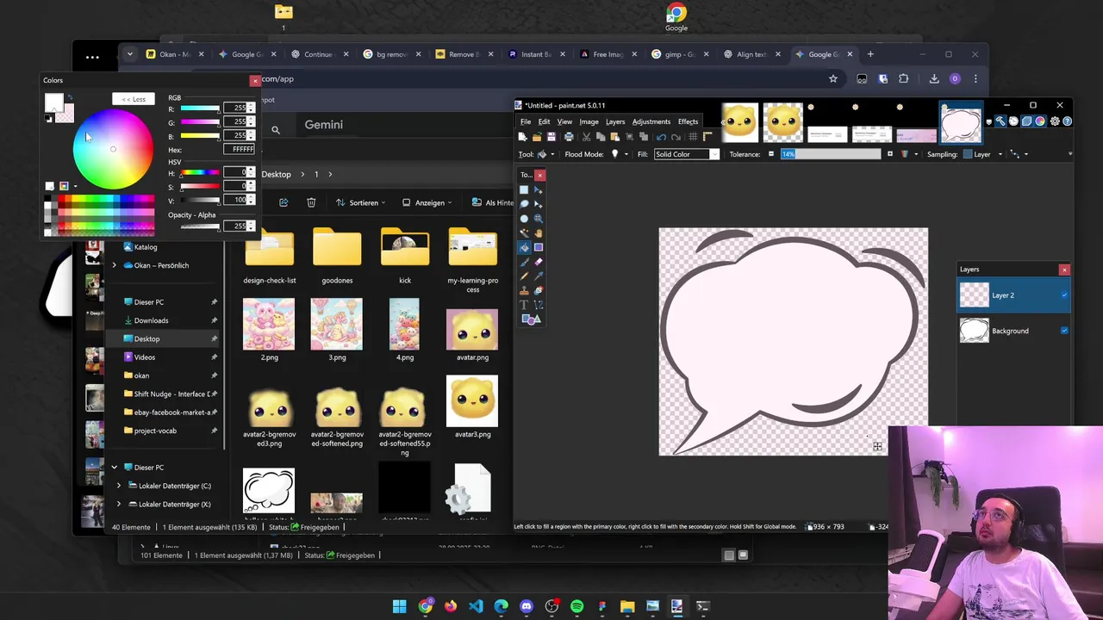Open paint.net Settings gear icon
The image size is (1103, 620).
(1055, 121)
